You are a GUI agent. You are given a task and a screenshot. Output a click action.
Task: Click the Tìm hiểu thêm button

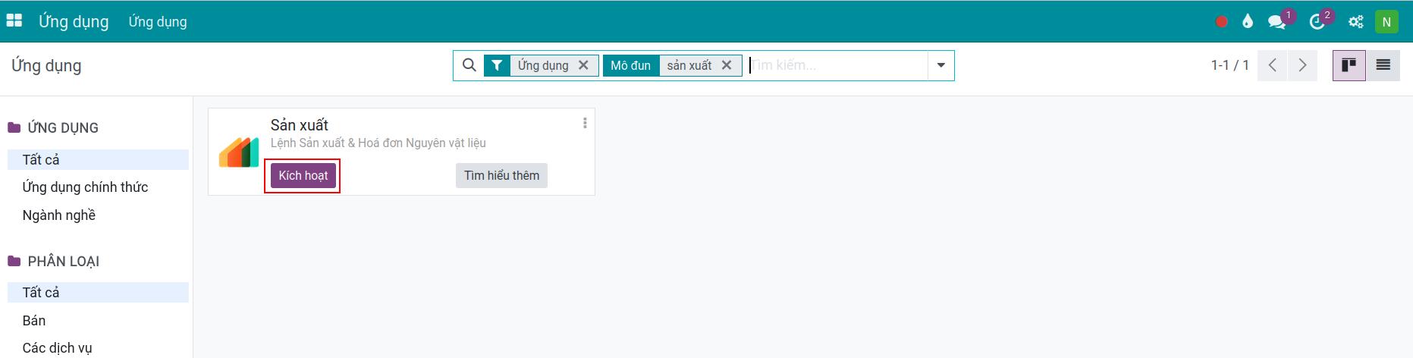pos(501,175)
